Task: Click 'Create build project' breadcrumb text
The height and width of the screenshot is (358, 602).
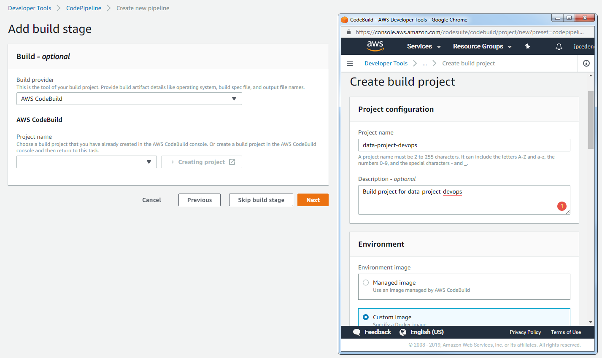Action: click(x=468, y=63)
